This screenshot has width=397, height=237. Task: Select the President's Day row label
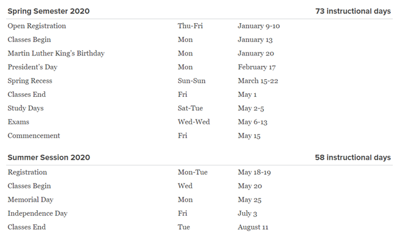tap(32, 67)
